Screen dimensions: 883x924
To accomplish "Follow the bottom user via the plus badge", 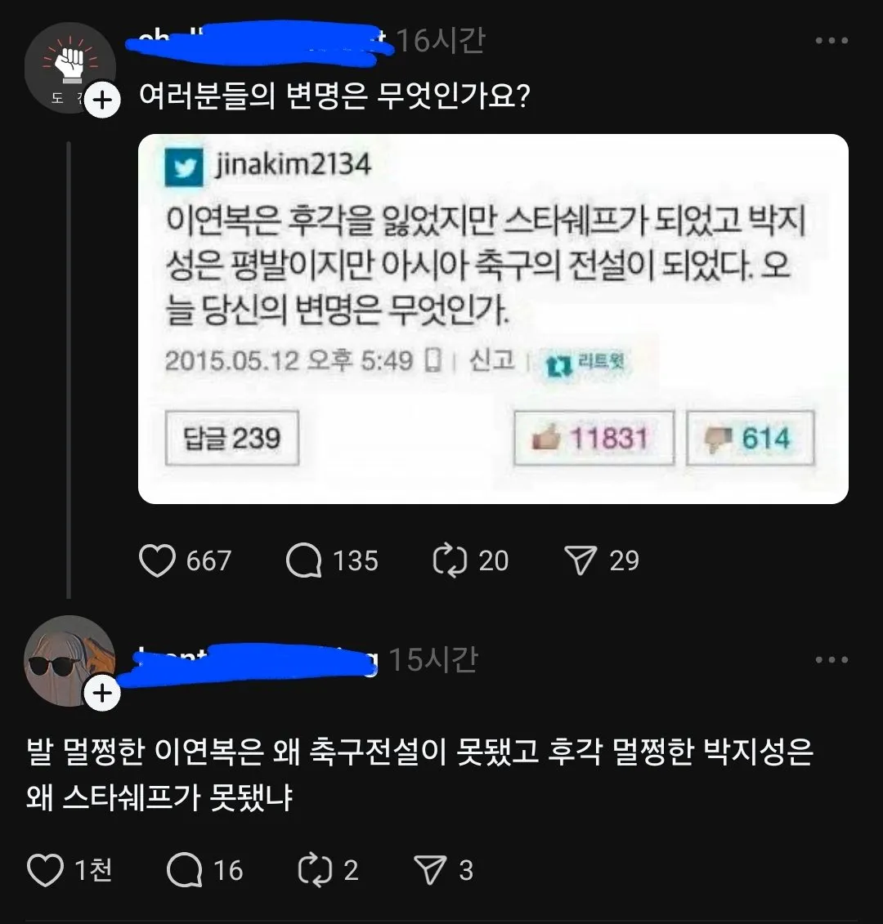I will [101, 692].
